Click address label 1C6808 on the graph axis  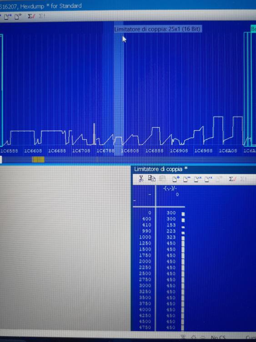pos(130,151)
